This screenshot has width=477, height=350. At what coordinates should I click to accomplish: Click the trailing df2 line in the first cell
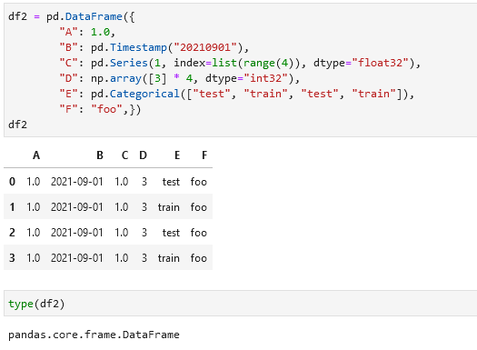[17, 125]
